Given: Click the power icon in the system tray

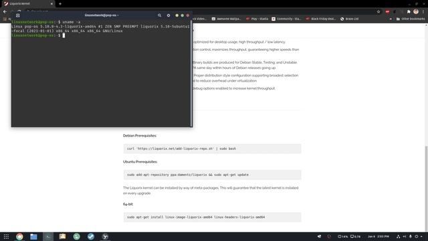Looking at the screenshot, I should pyautogui.click(x=417, y=236).
